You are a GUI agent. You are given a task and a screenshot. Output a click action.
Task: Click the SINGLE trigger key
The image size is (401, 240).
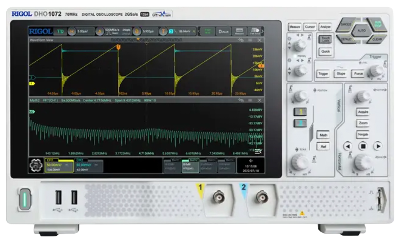click(x=346, y=25)
